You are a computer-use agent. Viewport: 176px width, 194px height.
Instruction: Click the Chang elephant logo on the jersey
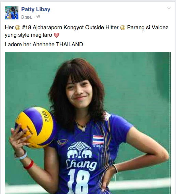click(79, 150)
